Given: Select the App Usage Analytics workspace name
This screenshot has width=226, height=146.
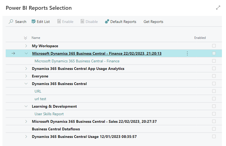Looking at the screenshot, I should point(78,69).
